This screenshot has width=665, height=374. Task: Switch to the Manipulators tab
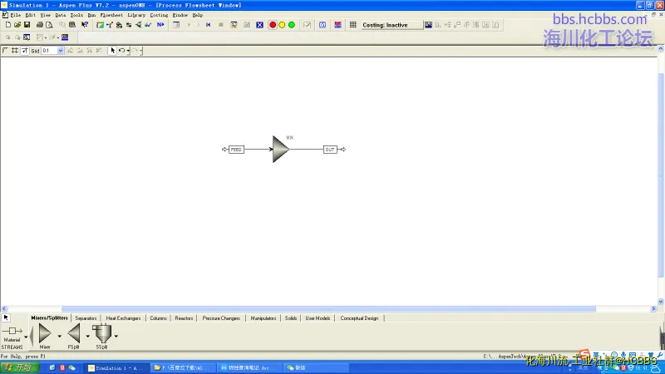click(x=264, y=318)
